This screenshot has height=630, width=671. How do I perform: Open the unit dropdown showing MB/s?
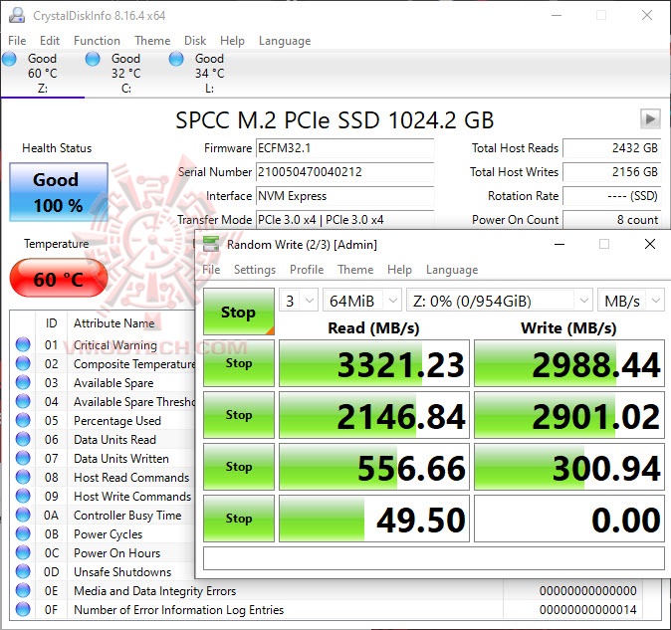[631, 301]
